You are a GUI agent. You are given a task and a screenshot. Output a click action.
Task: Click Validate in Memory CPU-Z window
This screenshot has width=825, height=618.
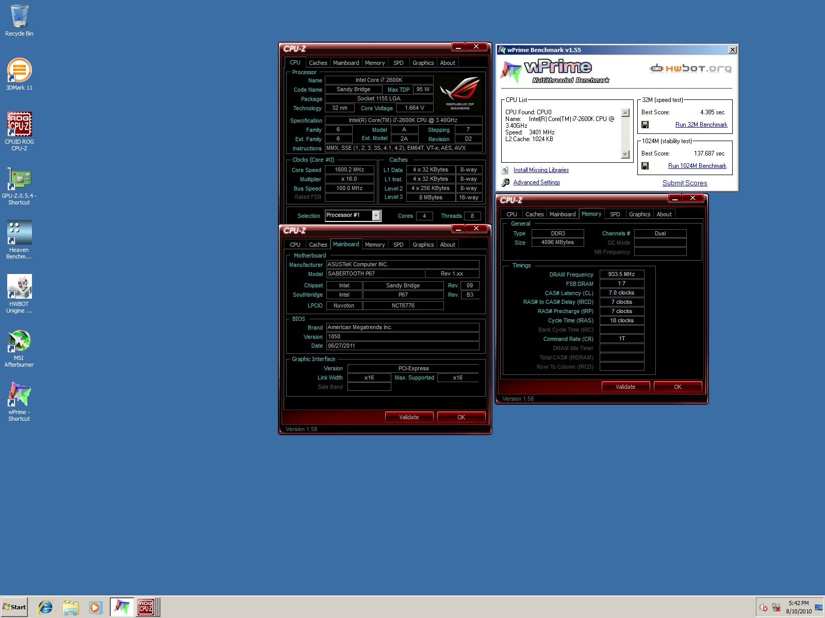[x=625, y=387]
